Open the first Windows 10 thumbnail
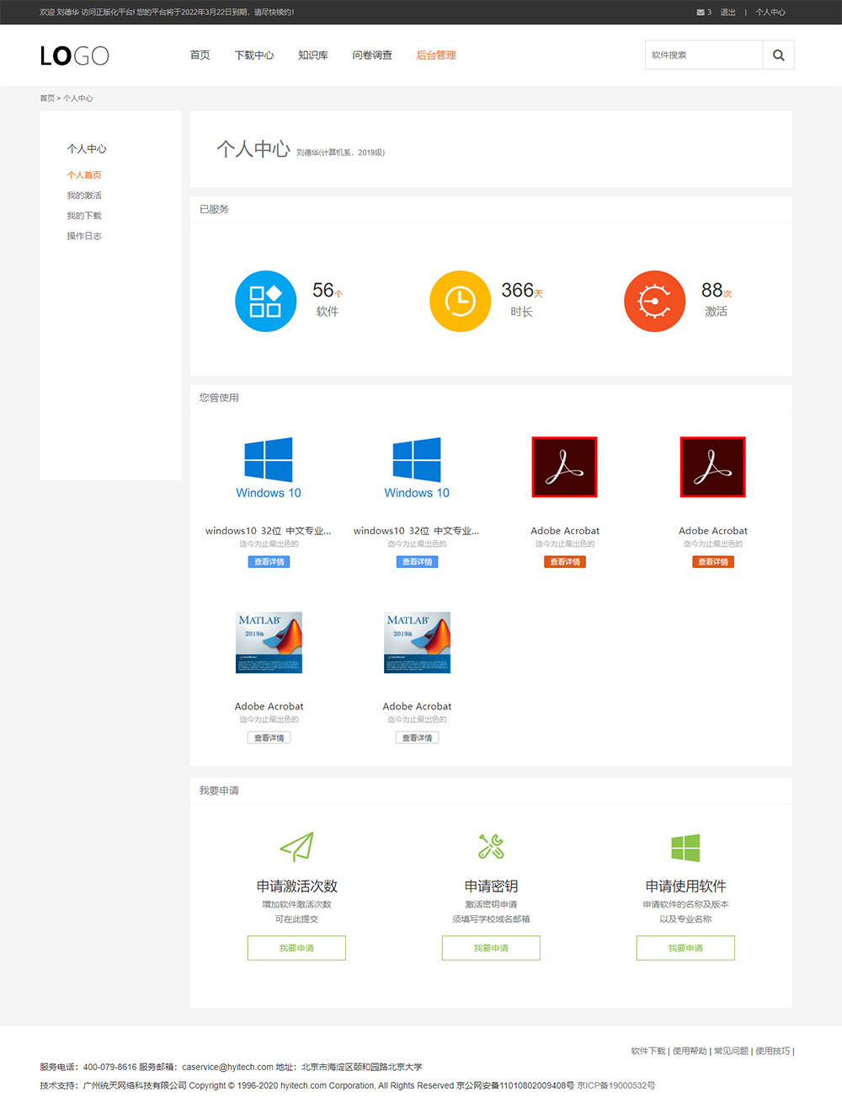Image resolution: width=842 pixels, height=1103 pixels. (269, 468)
